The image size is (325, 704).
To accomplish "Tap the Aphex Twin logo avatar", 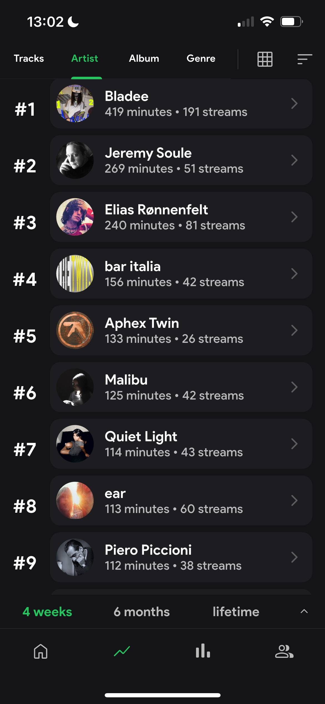I will click(x=75, y=330).
